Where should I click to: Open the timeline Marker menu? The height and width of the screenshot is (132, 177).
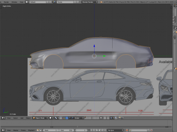click(16, 130)
